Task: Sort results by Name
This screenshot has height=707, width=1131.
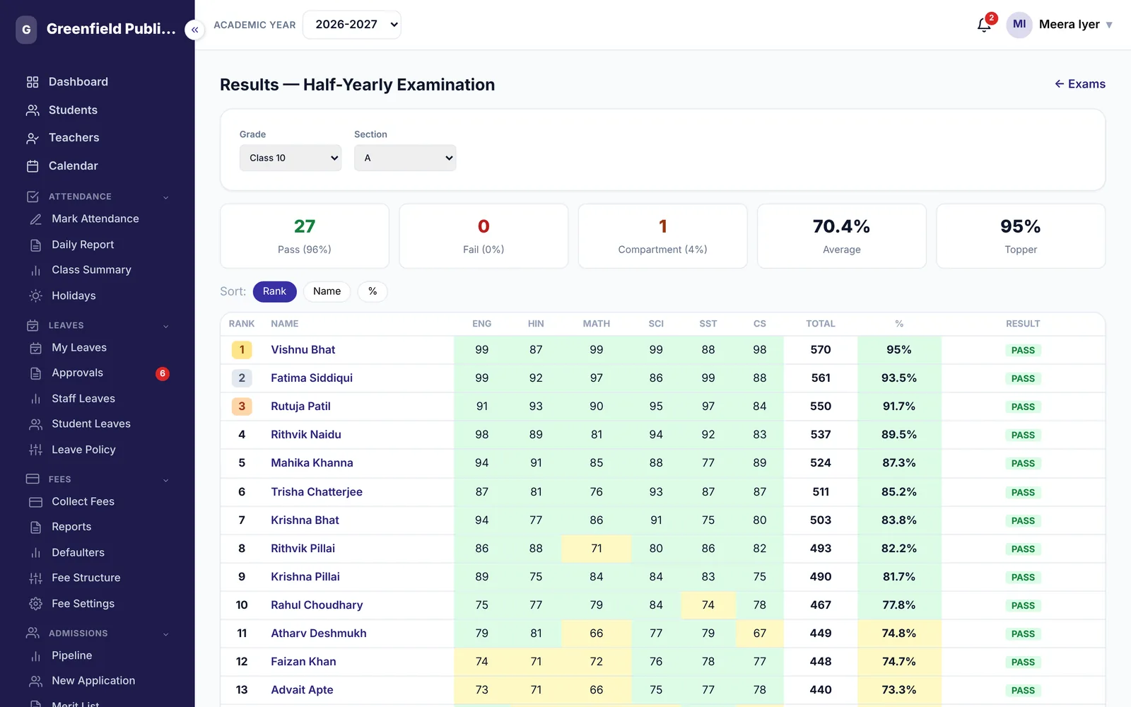Action: coord(327,291)
